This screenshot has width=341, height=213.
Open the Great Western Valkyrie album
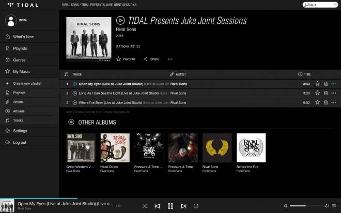click(81, 148)
